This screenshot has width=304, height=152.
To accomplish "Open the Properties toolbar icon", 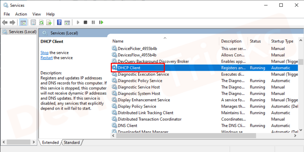I will tap(33, 23).
